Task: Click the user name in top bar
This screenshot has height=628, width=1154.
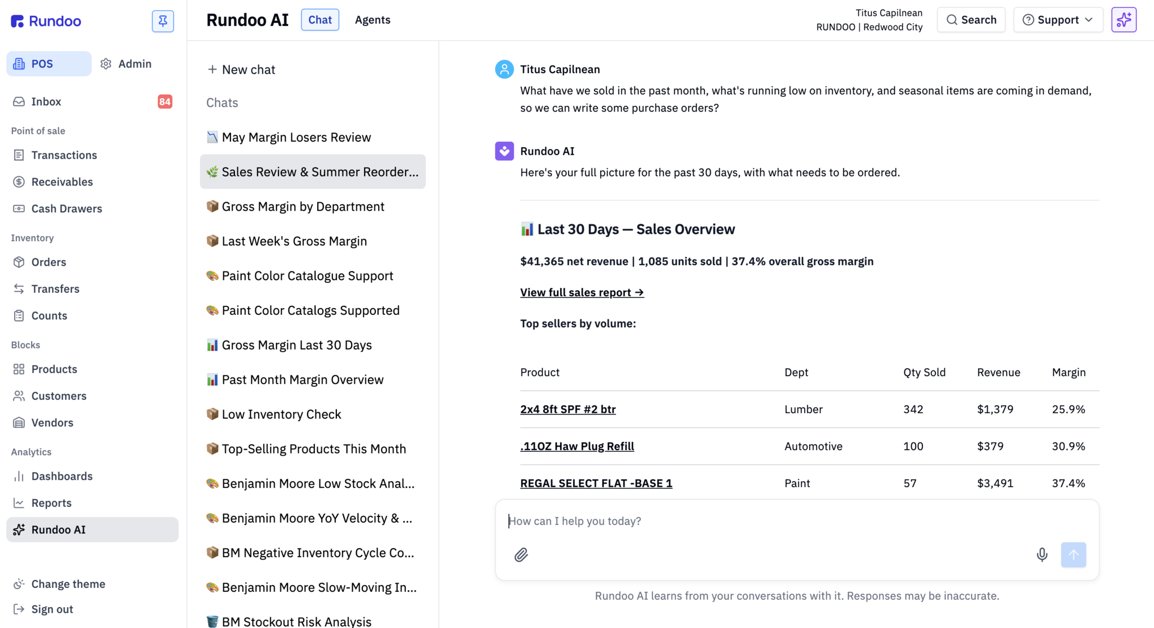Action: 889,13
